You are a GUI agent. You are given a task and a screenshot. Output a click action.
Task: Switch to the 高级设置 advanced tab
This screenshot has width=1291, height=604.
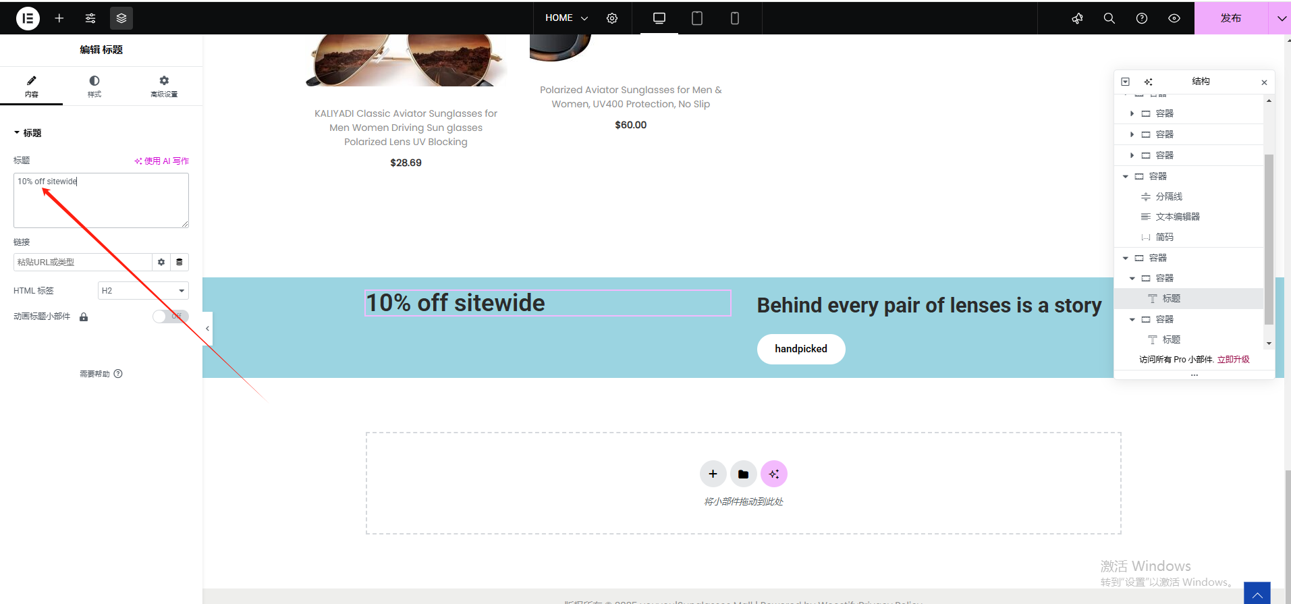[164, 86]
